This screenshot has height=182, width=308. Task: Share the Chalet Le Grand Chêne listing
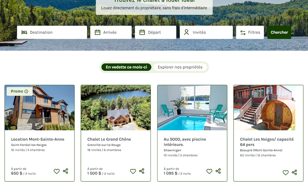click(x=142, y=171)
